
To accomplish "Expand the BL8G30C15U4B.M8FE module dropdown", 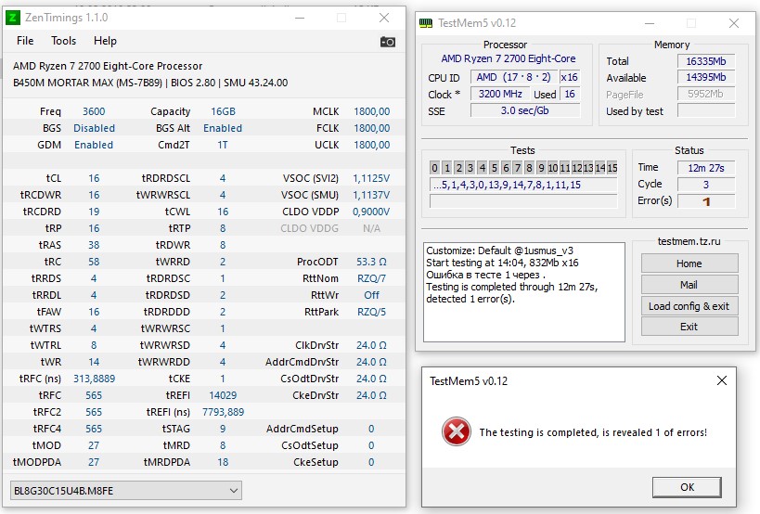I will click(125, 491).
